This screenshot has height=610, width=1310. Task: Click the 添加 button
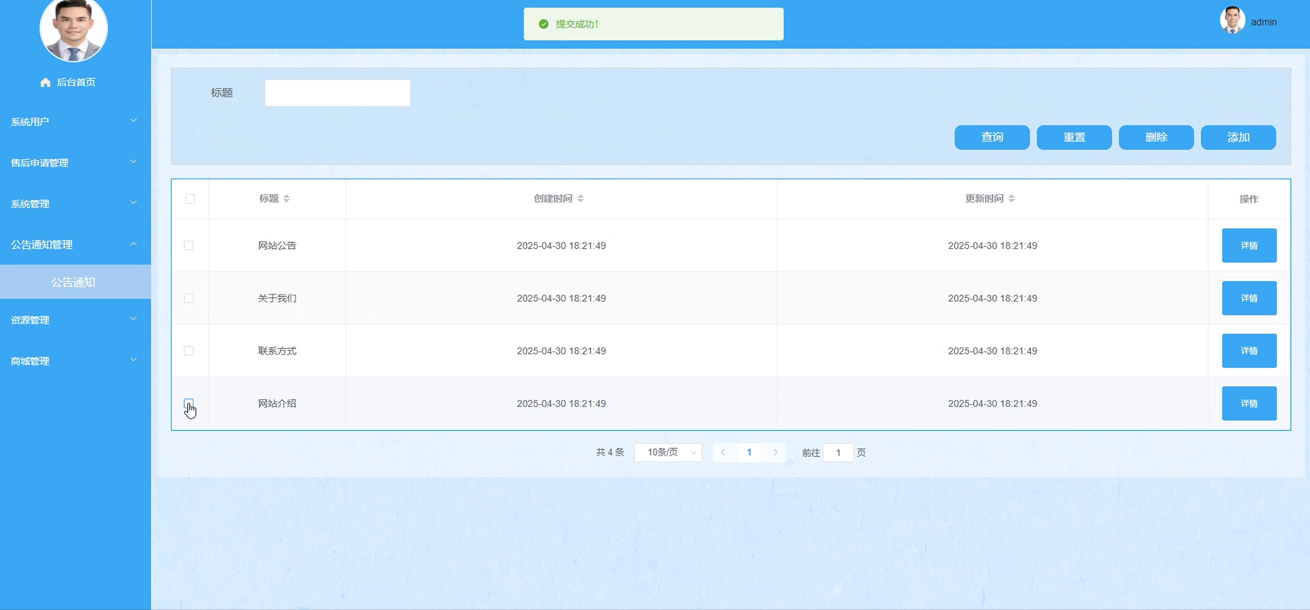[x=1238, y=138]
